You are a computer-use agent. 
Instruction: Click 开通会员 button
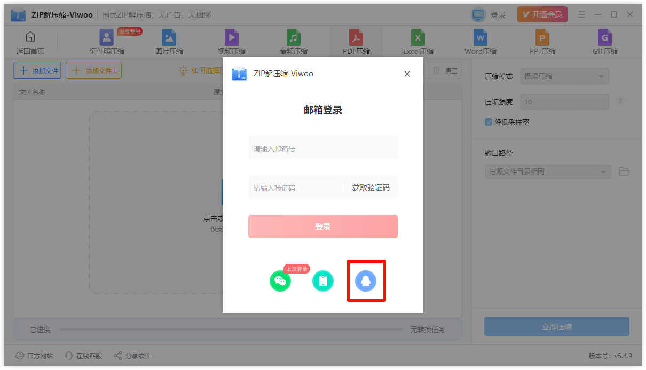click(x=542, y=14)
